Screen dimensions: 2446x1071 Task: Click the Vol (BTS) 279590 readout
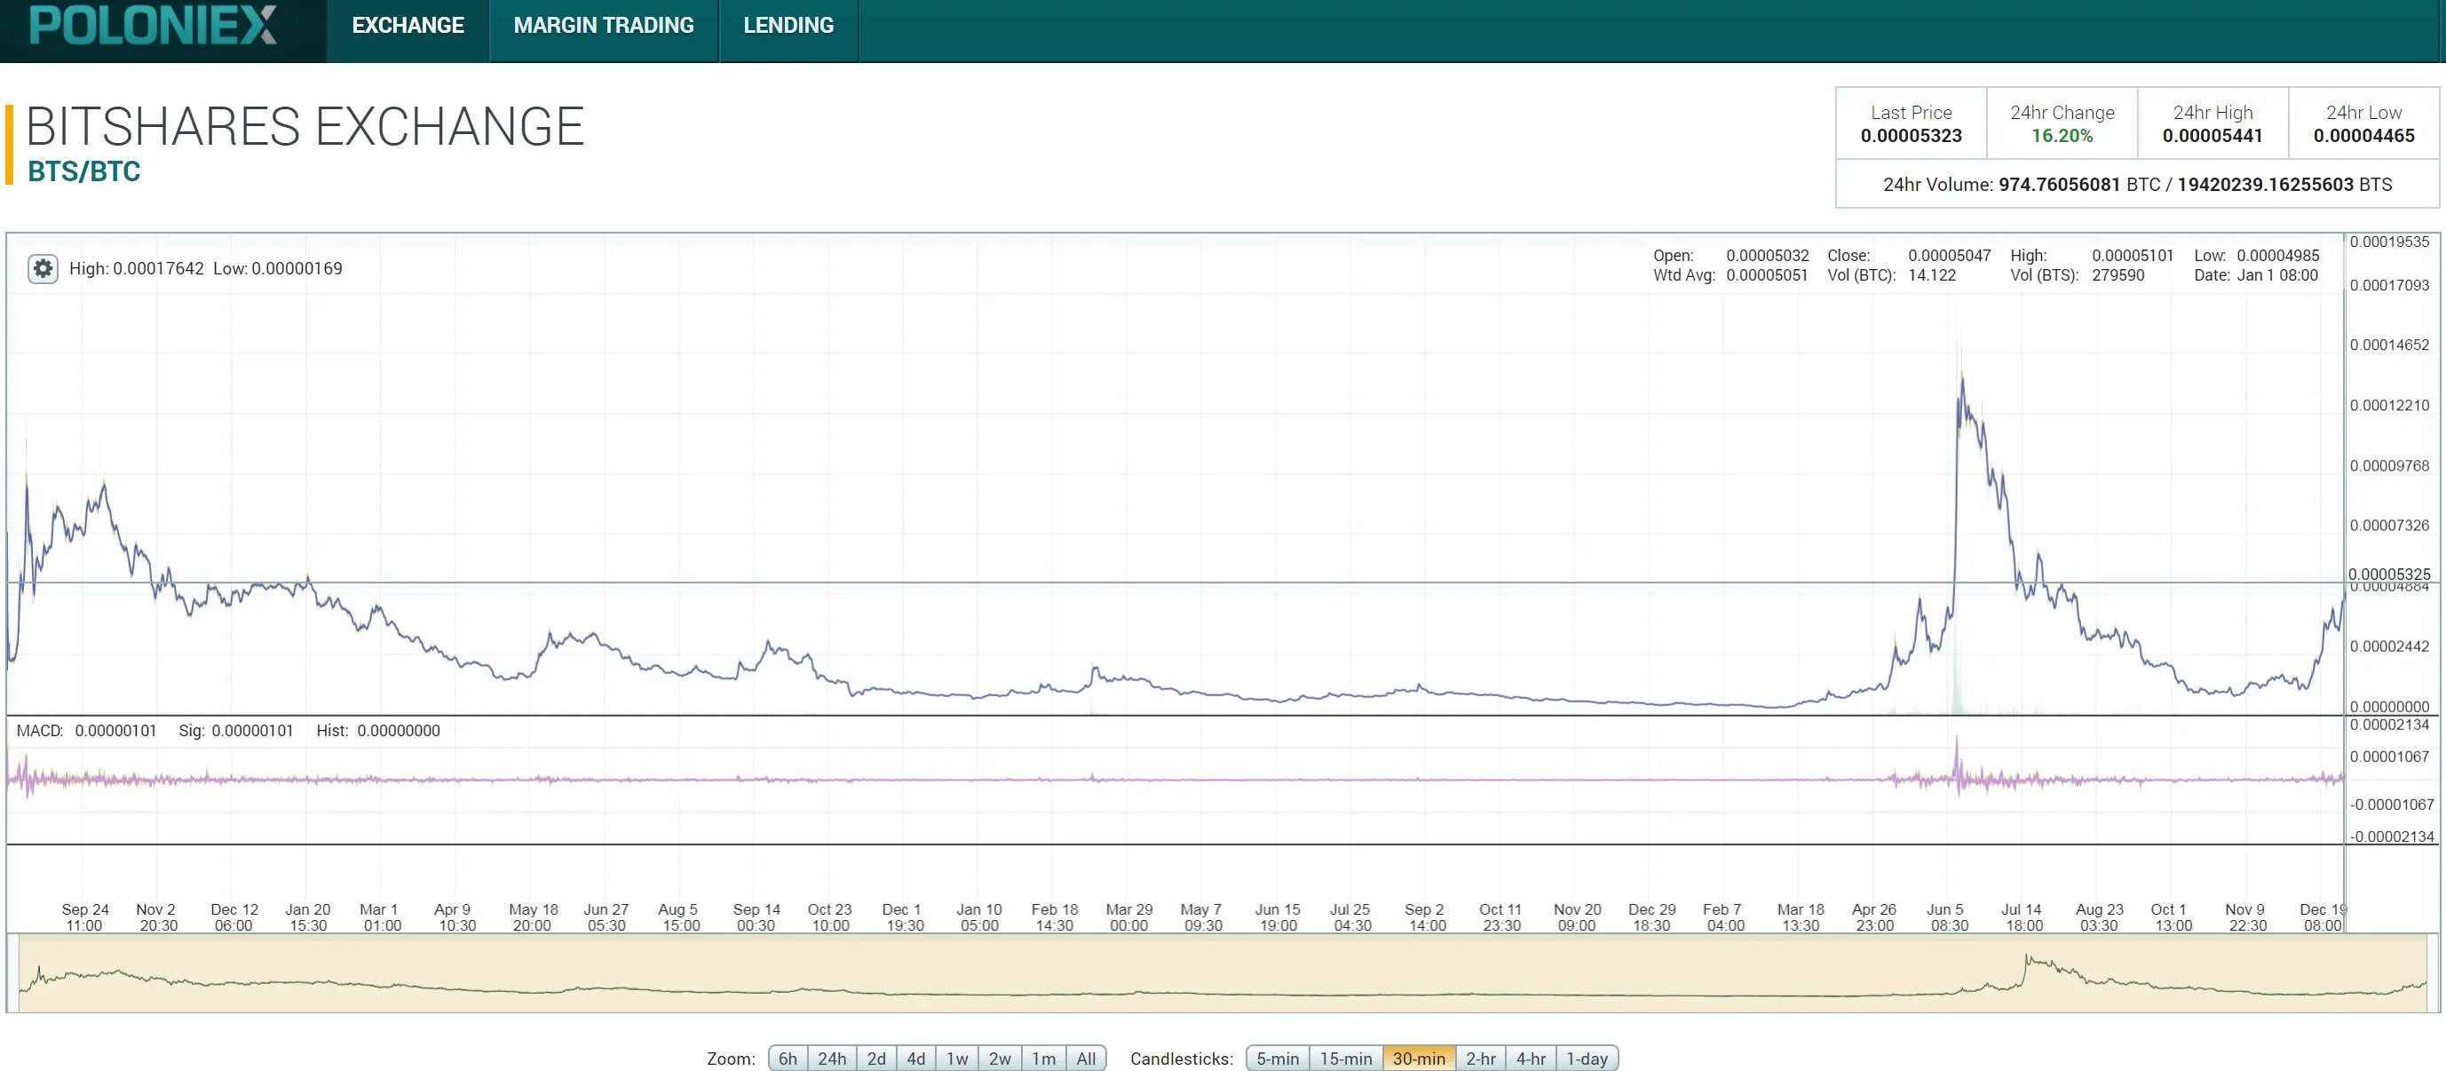pos(2077,275)
